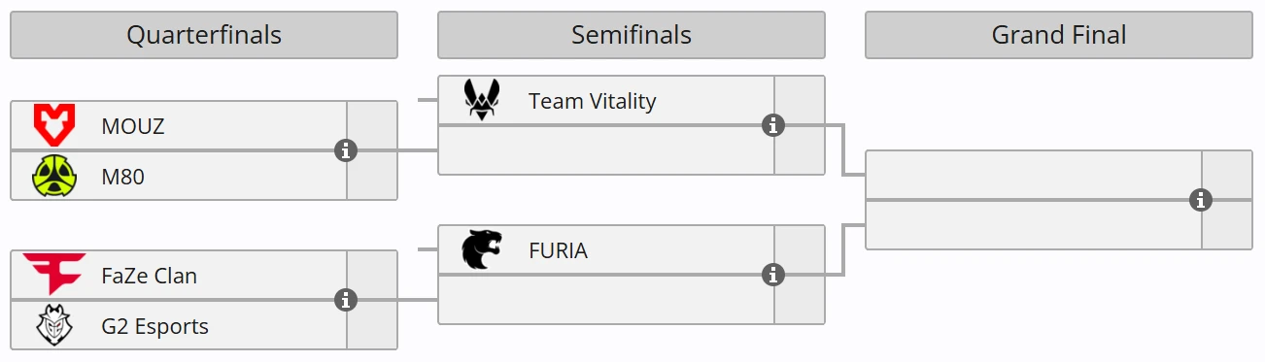
Task: Click the empty slot below FURIA
Action: tap(606, 299)
